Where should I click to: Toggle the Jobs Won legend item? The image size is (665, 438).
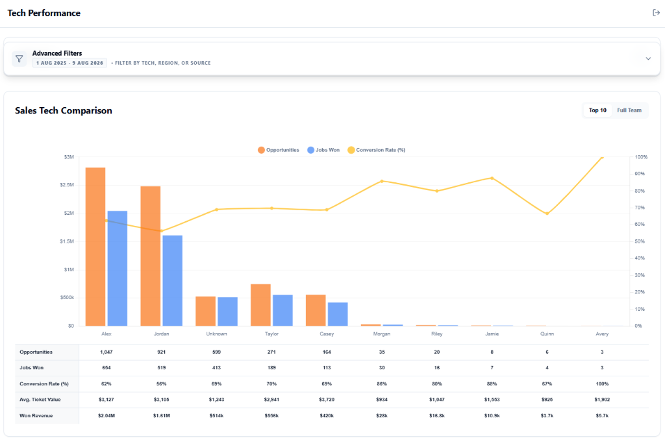coord(323,150)
